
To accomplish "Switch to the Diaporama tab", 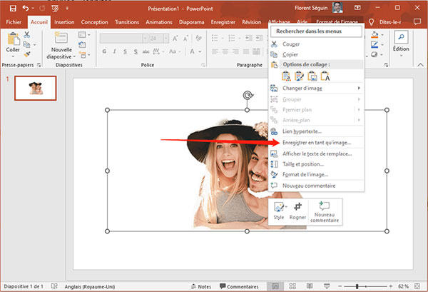I will (191, 22).
